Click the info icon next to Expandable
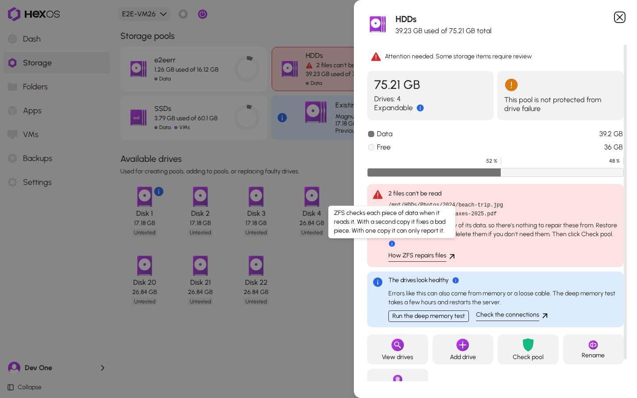The height and width of the screenshot is (398, 637). pos(420,108)
